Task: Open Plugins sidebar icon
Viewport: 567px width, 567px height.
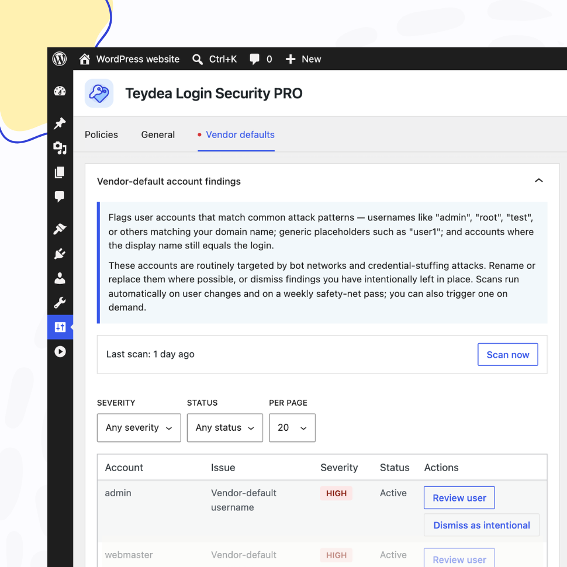Action: (x=60, y=254)
